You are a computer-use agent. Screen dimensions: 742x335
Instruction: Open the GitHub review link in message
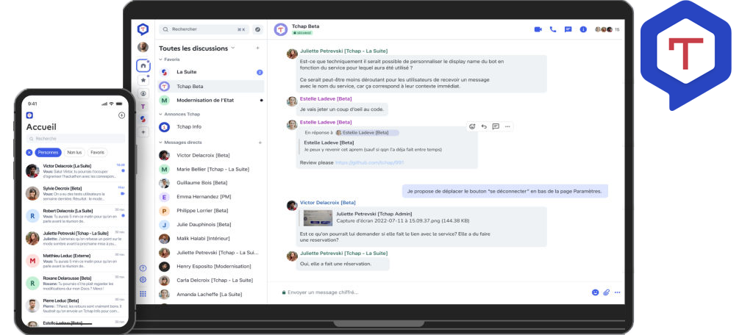tap(369, 162)
